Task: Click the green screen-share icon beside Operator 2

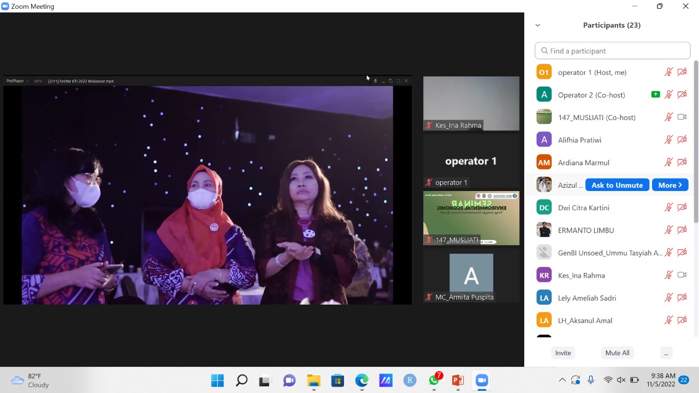Action: [x=655, y=94]
